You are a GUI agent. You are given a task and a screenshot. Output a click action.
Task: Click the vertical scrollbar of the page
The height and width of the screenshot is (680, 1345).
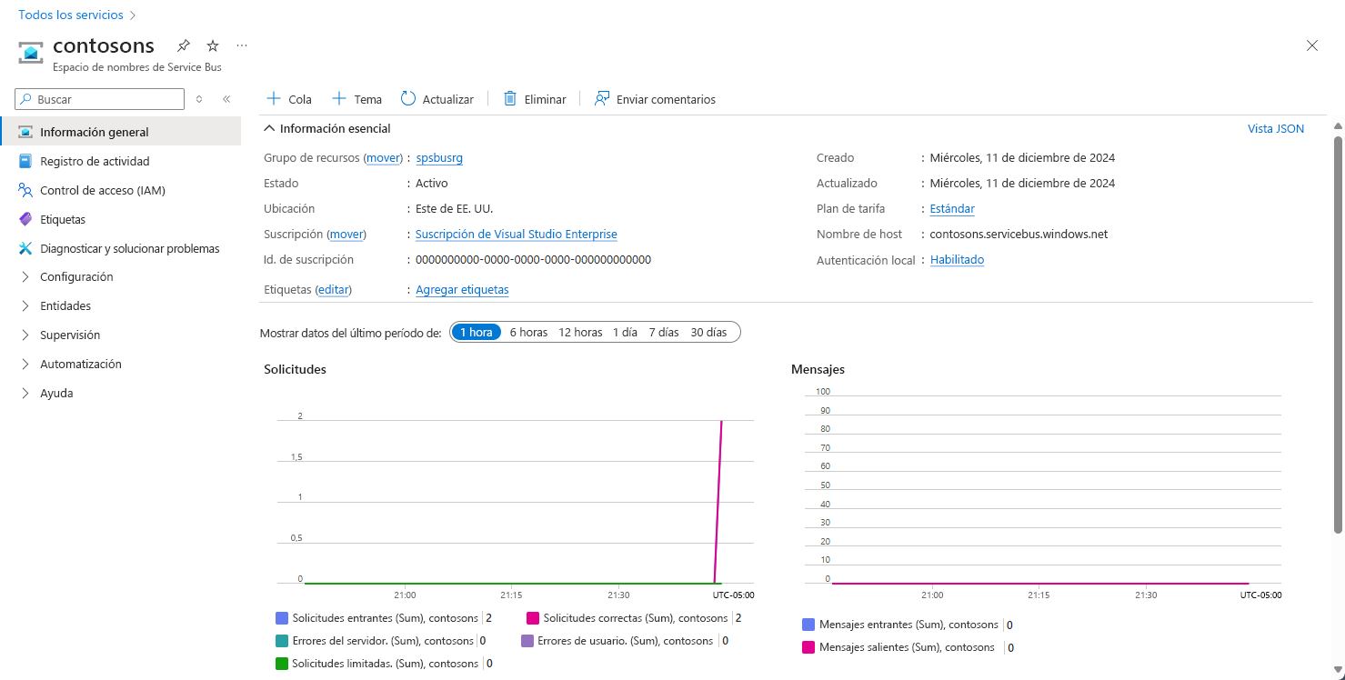click(x=1338, y=334)
